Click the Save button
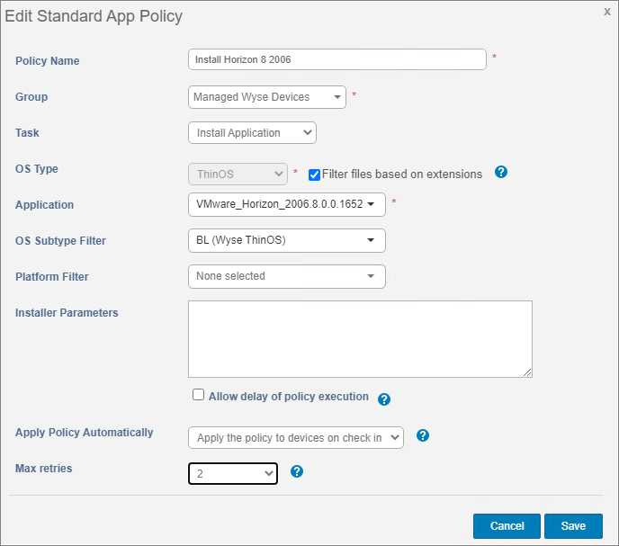Viewport: 619px width, 546px height. click(x=573, y=526)
